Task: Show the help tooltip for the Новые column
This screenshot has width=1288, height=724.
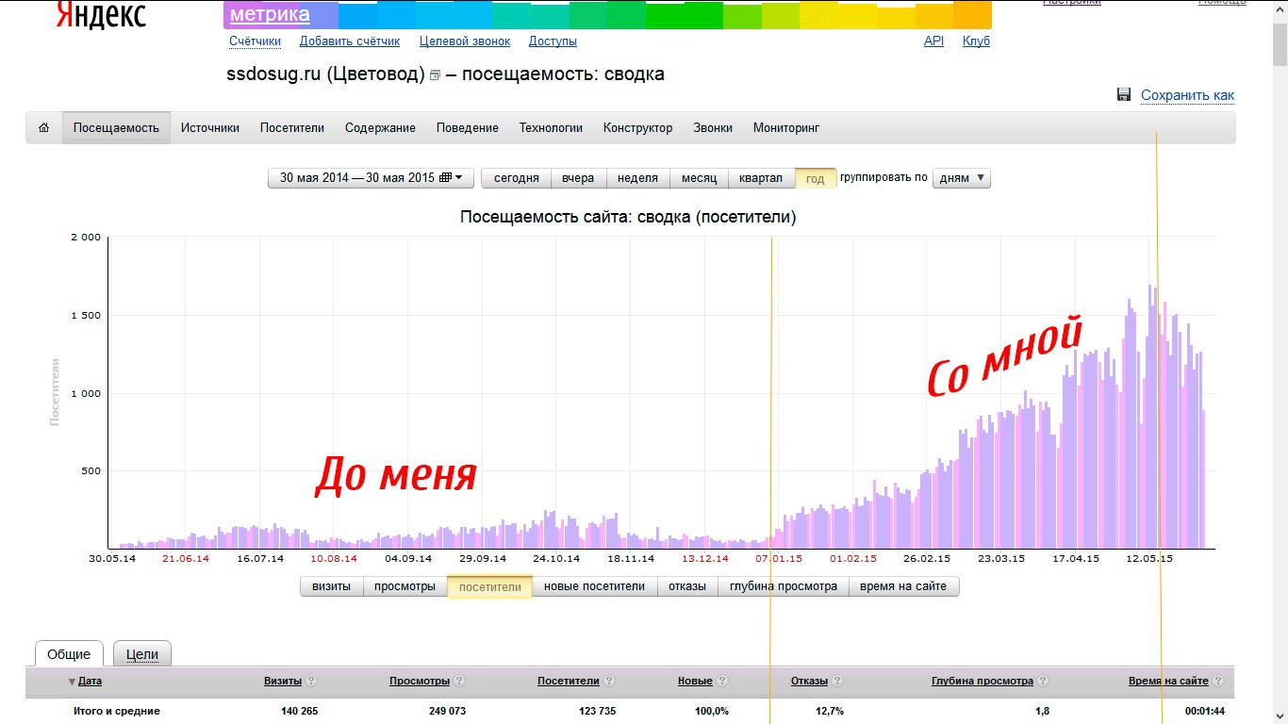Action: coord(721,682)
